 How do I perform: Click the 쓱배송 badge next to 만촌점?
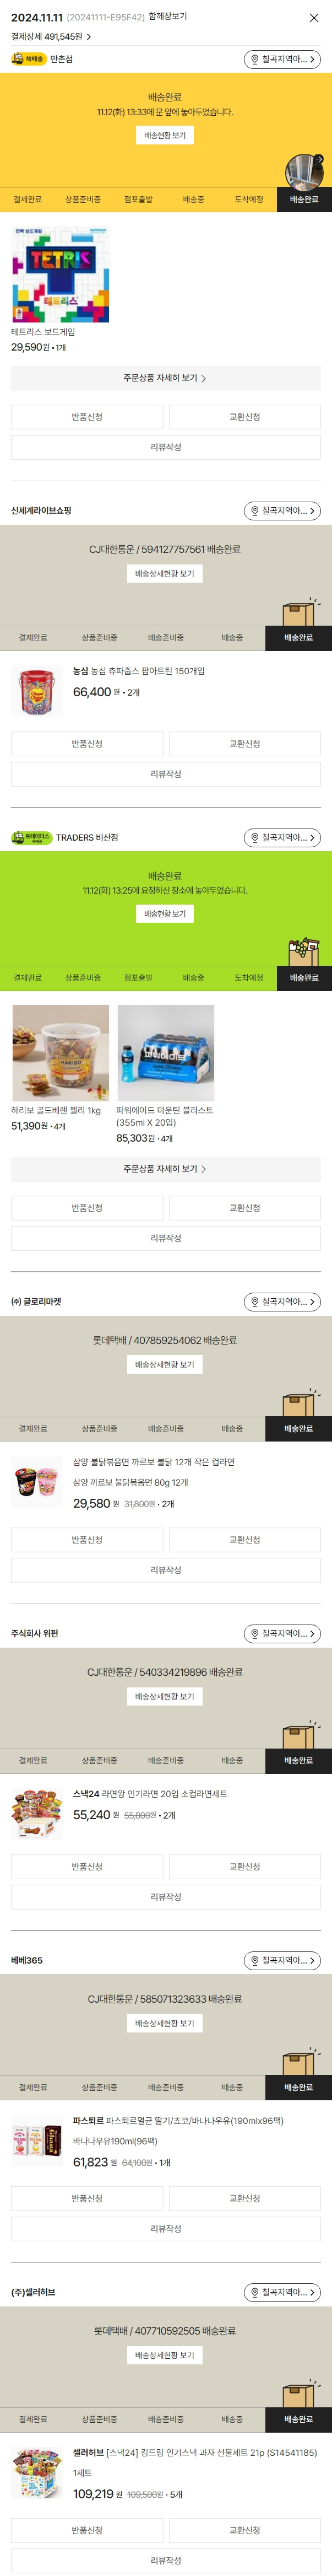coord(29,59)
